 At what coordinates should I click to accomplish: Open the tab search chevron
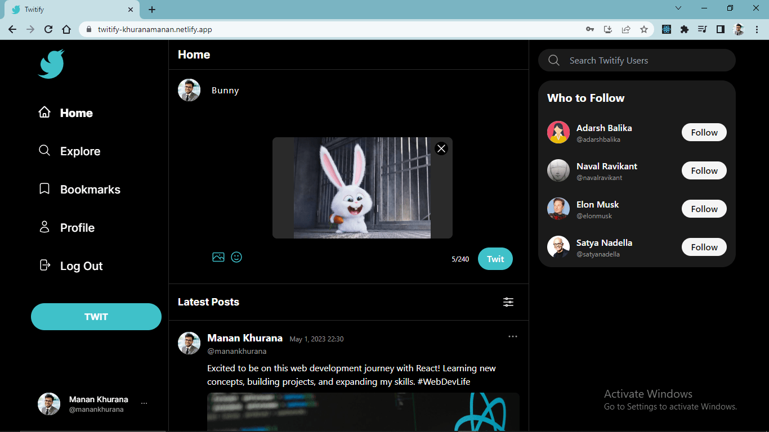click(678, 8)
